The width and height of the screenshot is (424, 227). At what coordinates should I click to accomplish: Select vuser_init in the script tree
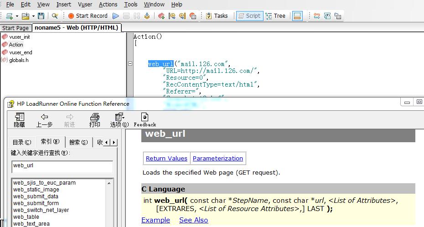pyautogui.click(x=19, y=37)
